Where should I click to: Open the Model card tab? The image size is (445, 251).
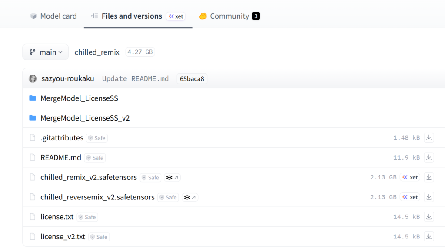pos(53,16)
